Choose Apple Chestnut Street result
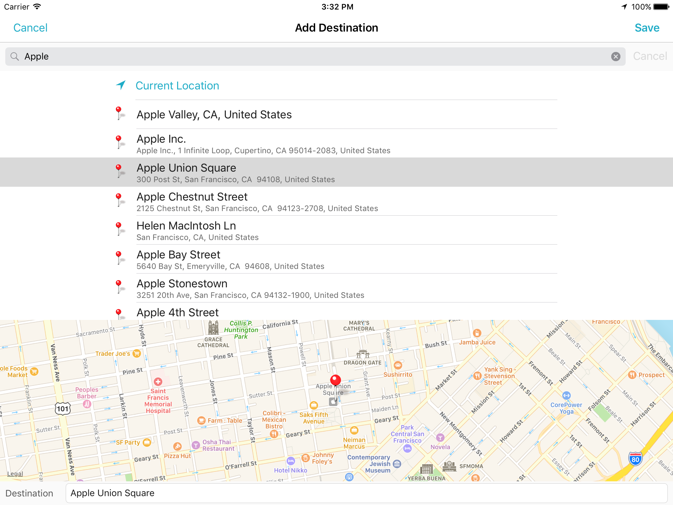673x505 pixels. 336,201
